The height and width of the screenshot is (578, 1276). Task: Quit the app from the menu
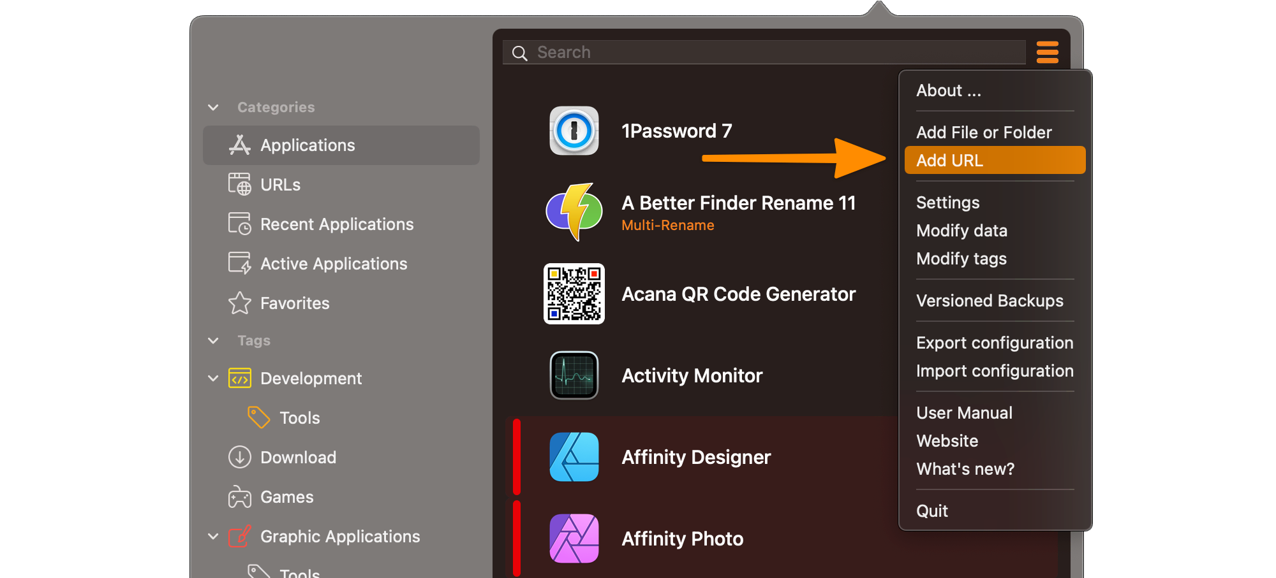pyautogui.click(x=995, y=511)
